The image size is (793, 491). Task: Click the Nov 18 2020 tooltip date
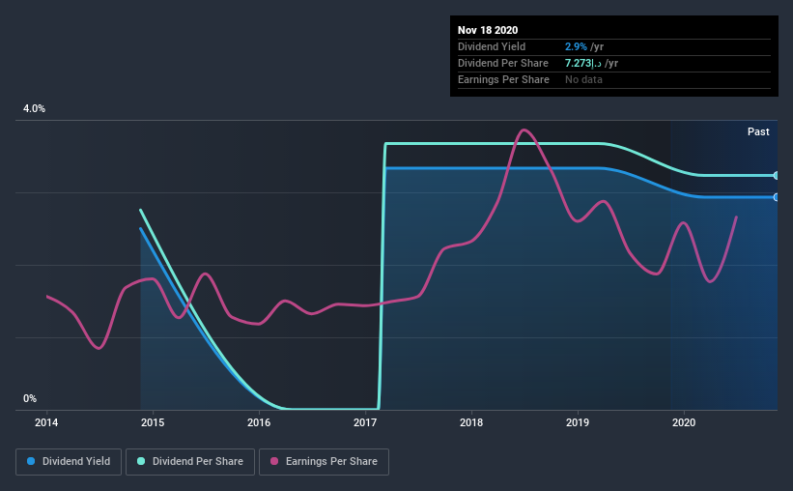[488, 30]
